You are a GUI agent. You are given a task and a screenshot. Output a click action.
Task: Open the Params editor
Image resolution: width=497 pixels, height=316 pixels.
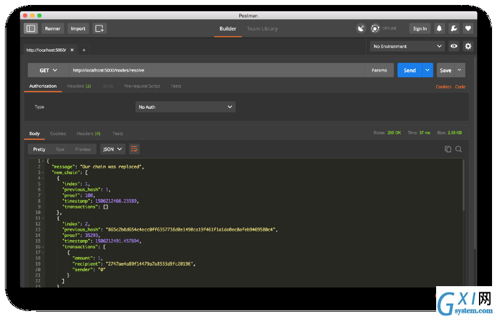(380, 70)
